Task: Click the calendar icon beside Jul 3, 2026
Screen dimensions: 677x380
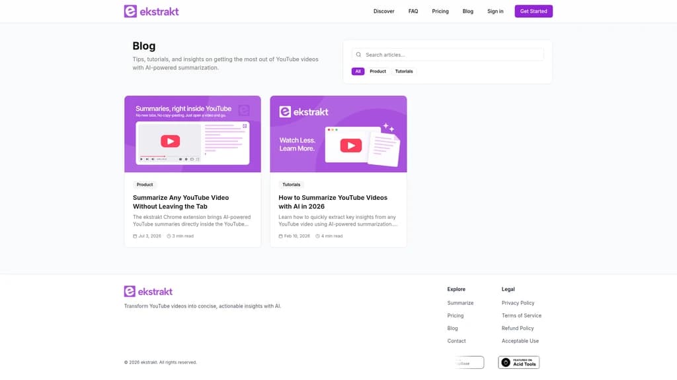Action: coord(135,236)
